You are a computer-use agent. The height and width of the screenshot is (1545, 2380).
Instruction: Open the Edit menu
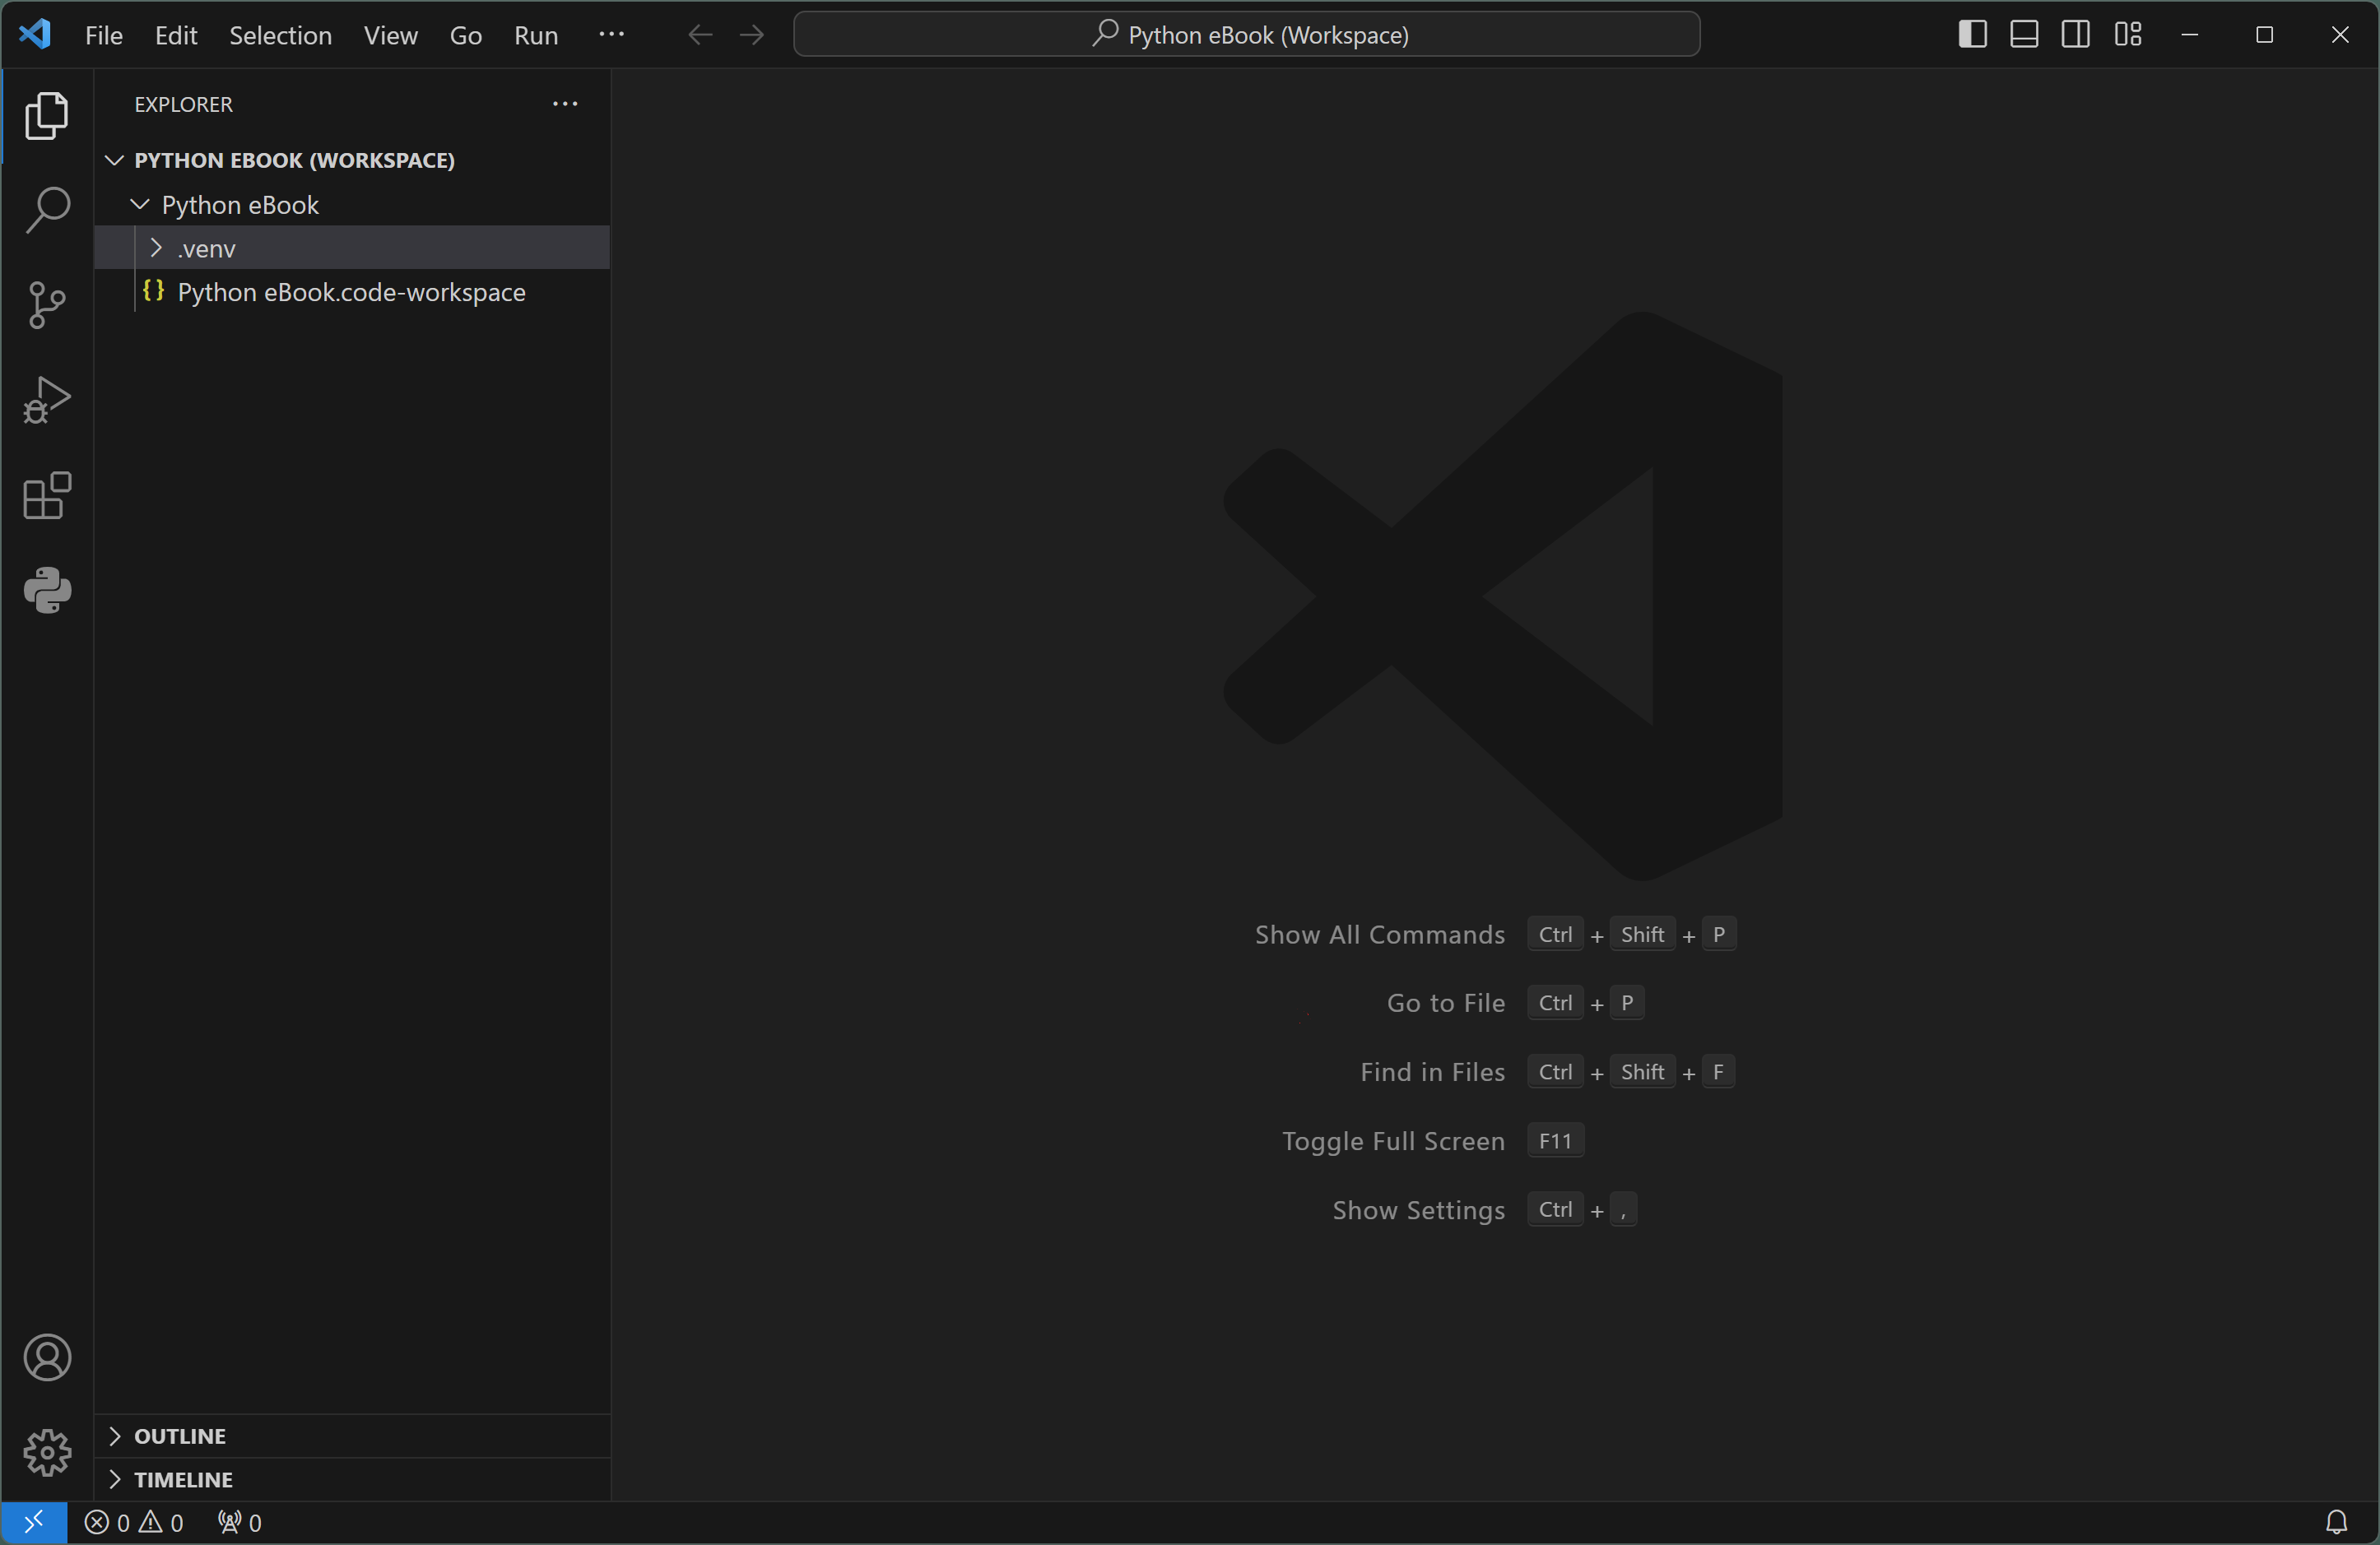176,35
